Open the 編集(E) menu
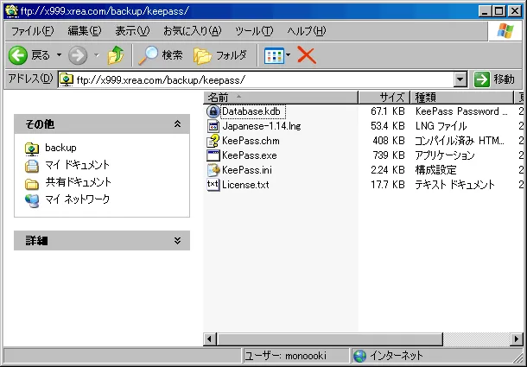 [x=85, y=31]
